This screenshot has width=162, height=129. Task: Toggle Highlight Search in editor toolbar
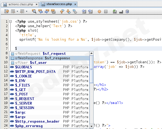point(53,11)
